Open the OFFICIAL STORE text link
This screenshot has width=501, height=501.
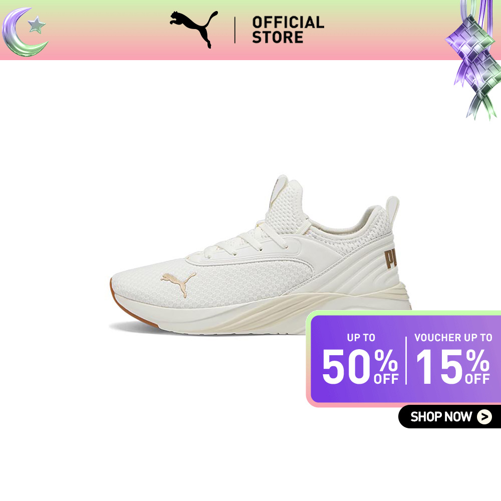pos(288,30)
